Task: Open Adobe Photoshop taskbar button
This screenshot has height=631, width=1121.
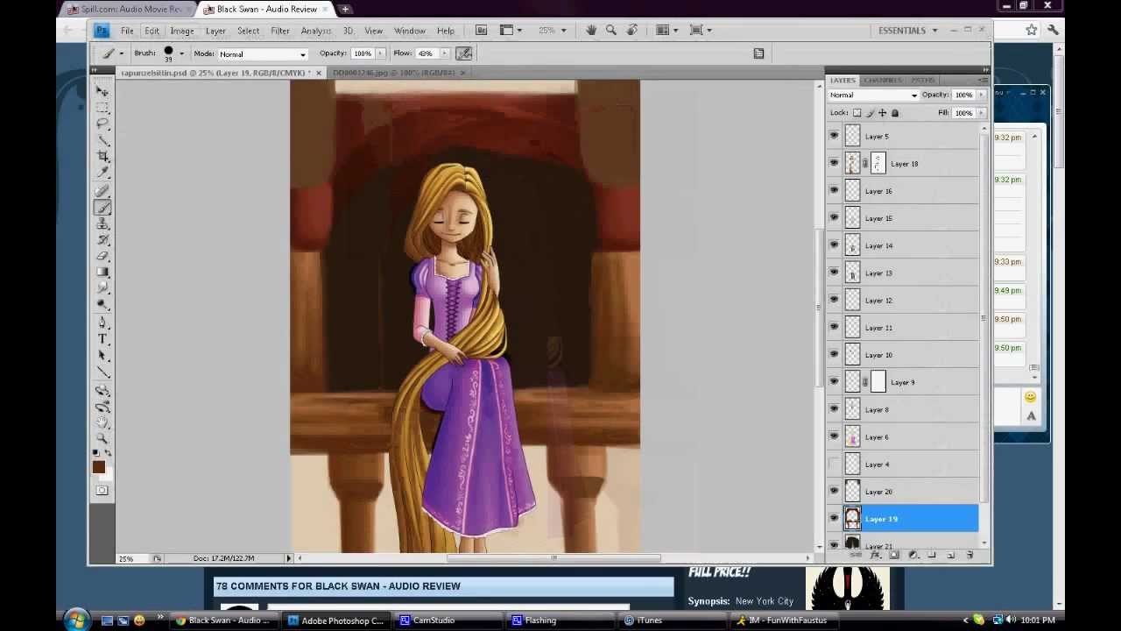Action: point(336,620)
